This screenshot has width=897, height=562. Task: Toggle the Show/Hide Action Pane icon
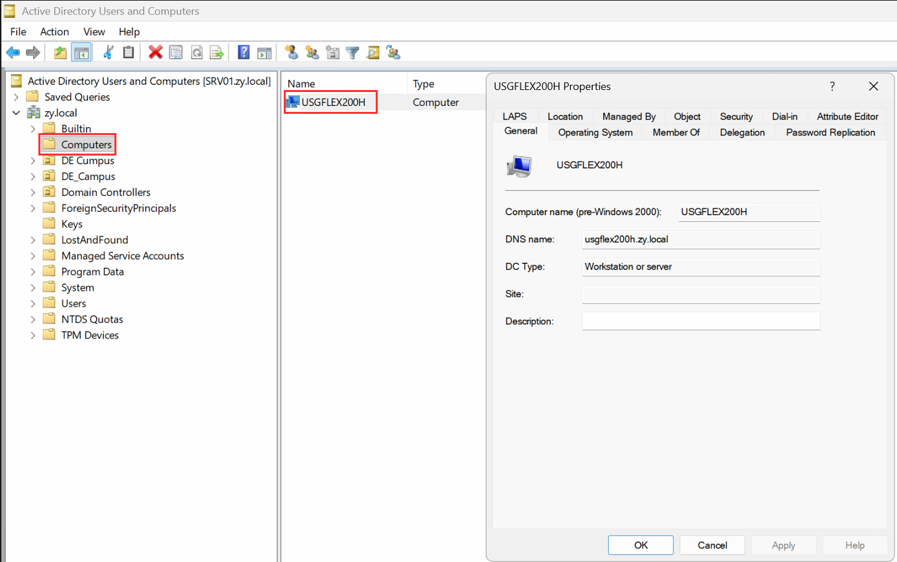click(x=264, y=52)
